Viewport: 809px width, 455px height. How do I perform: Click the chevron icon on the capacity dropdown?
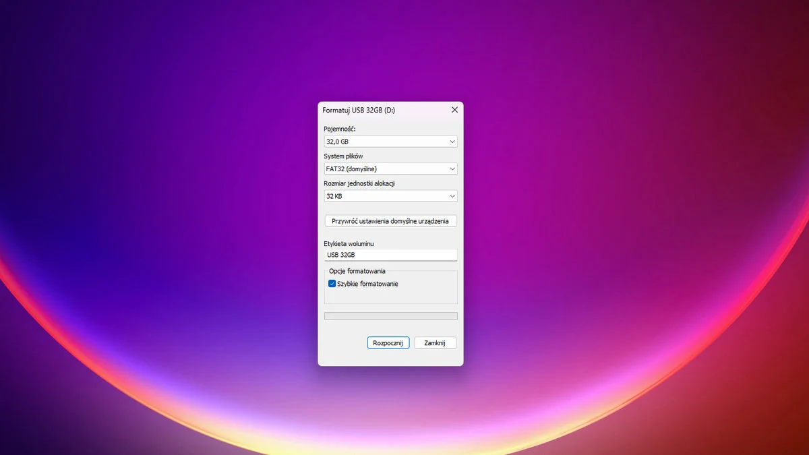tap(452, 142)
